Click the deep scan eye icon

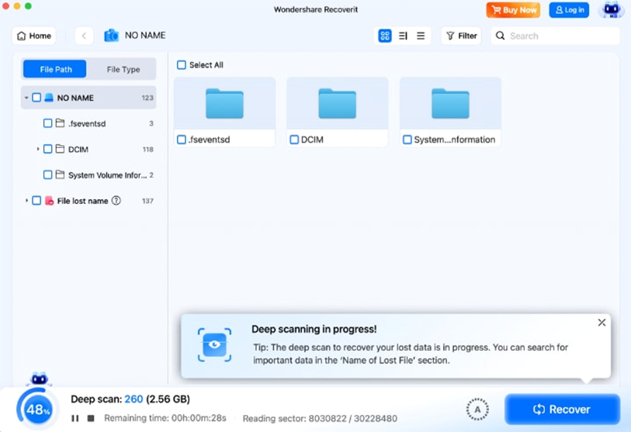pos(214,344)
